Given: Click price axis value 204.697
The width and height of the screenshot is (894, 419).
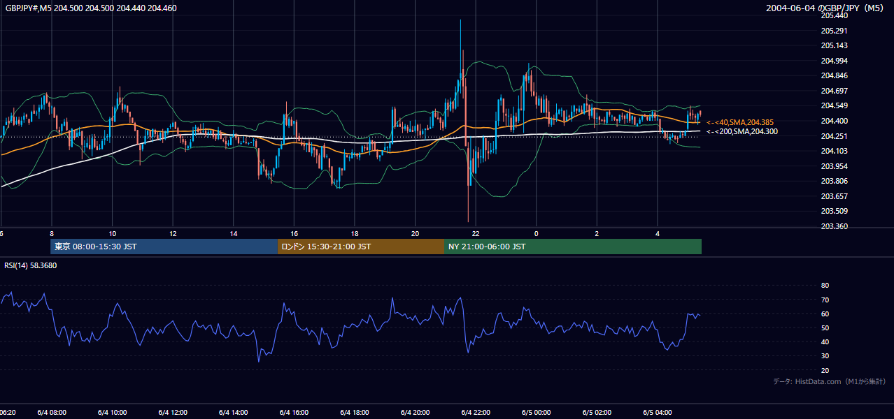Looking at the screenshot, I should point(835,91).
